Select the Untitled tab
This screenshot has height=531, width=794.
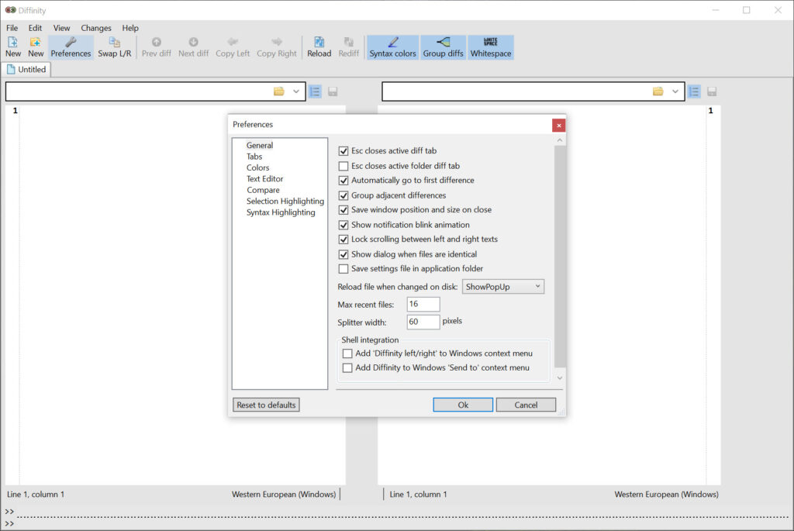tap(26, 69)
